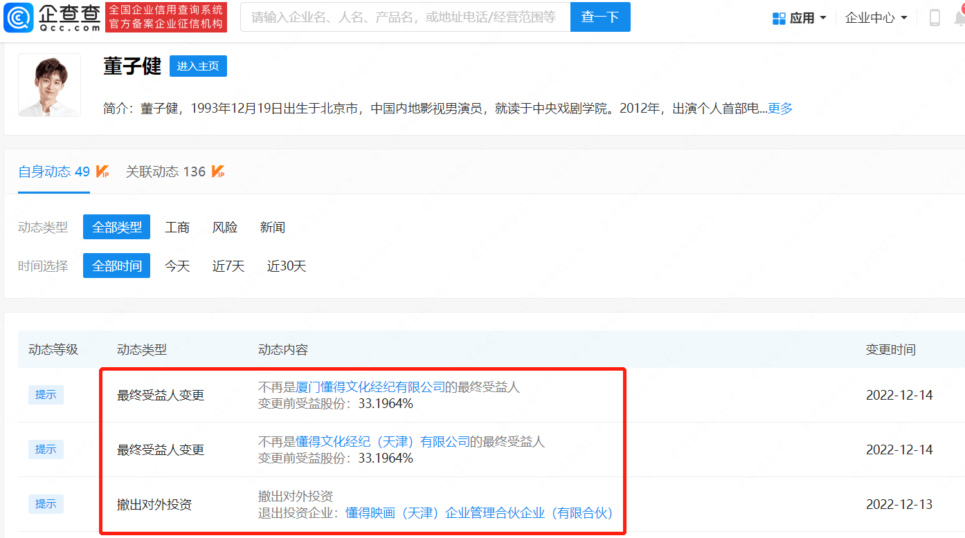Select 全部时间 filter

tap(116, 266)
